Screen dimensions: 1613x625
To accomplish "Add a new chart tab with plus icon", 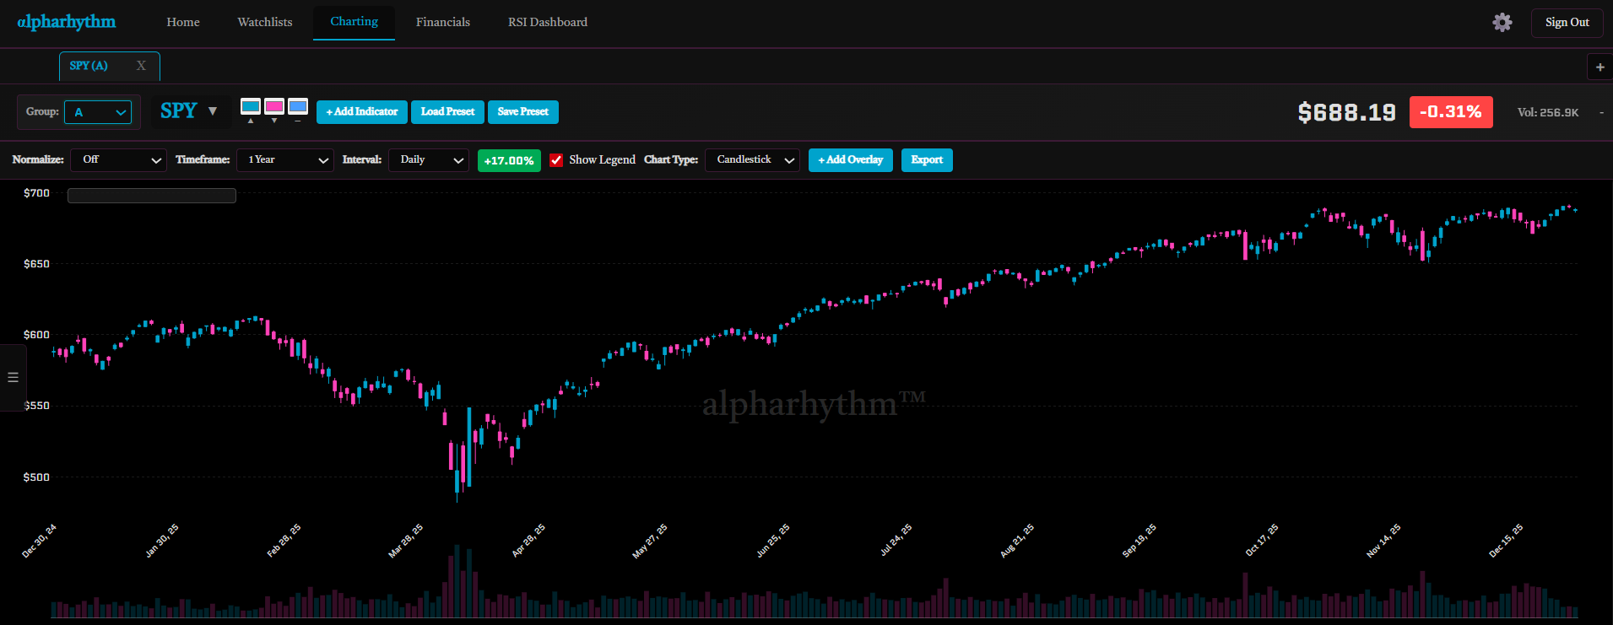I will click(x=1599, y=67).
